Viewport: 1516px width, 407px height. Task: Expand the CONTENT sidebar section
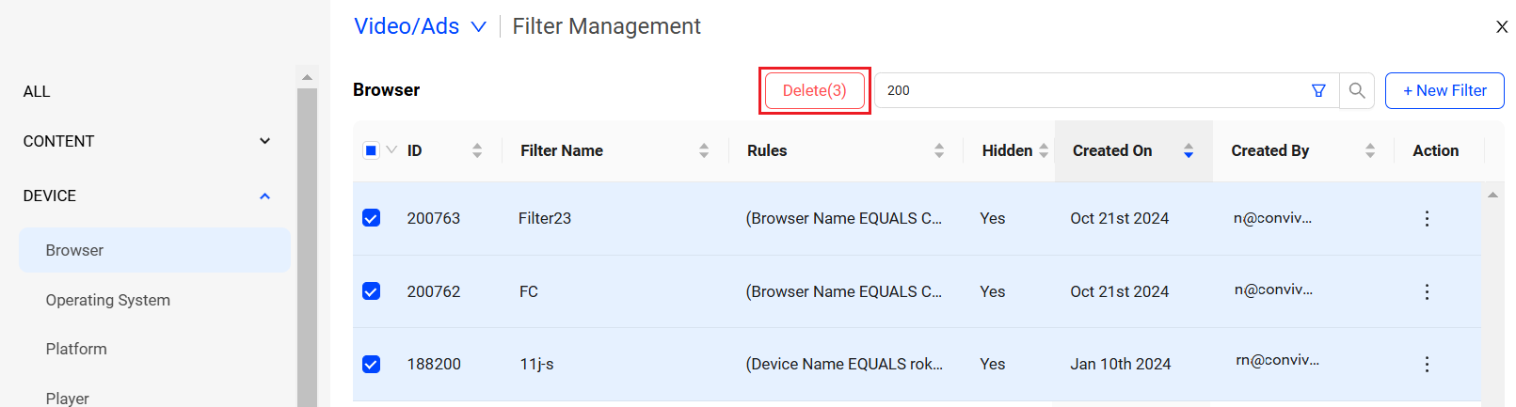coord(264,141)
